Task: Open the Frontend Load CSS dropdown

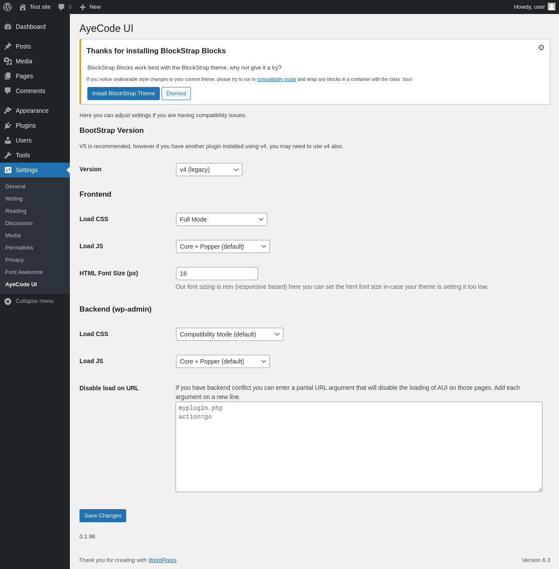Action: [221, 219]
